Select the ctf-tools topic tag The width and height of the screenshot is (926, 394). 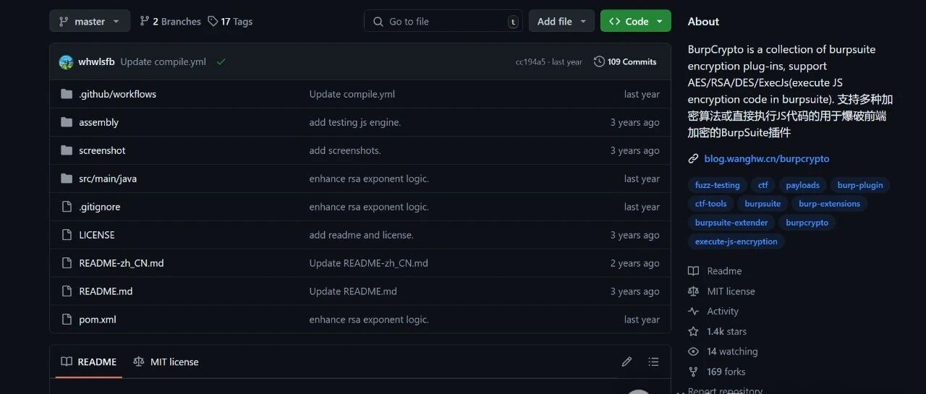711,204
